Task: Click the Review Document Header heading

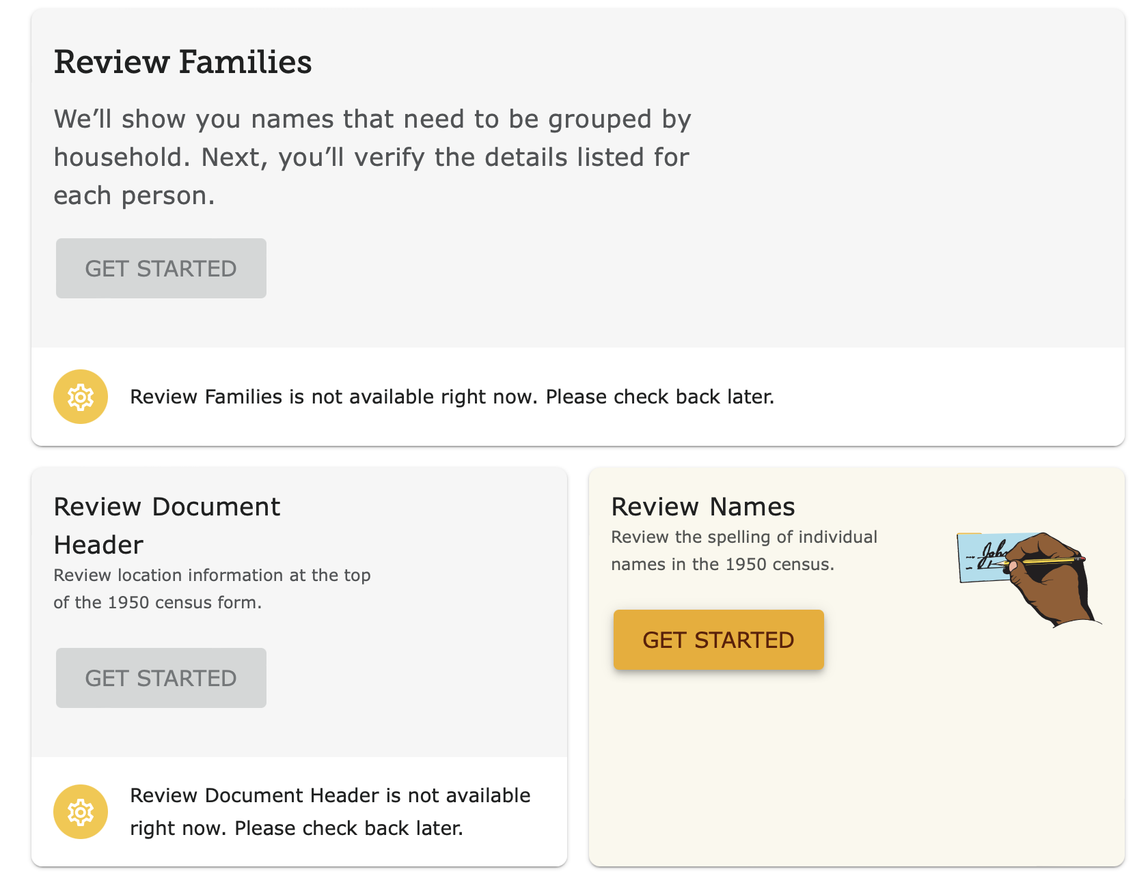Action: point(167,526)
